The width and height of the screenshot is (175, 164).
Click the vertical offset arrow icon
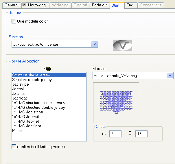pos(130,134)
